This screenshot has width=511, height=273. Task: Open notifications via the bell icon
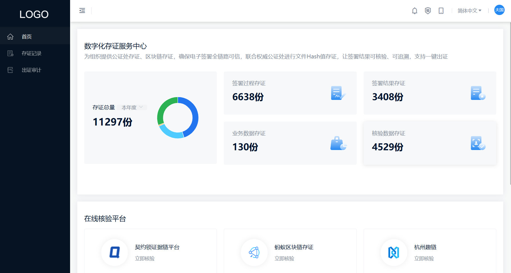pyautogui.click(x=415, y=11)
